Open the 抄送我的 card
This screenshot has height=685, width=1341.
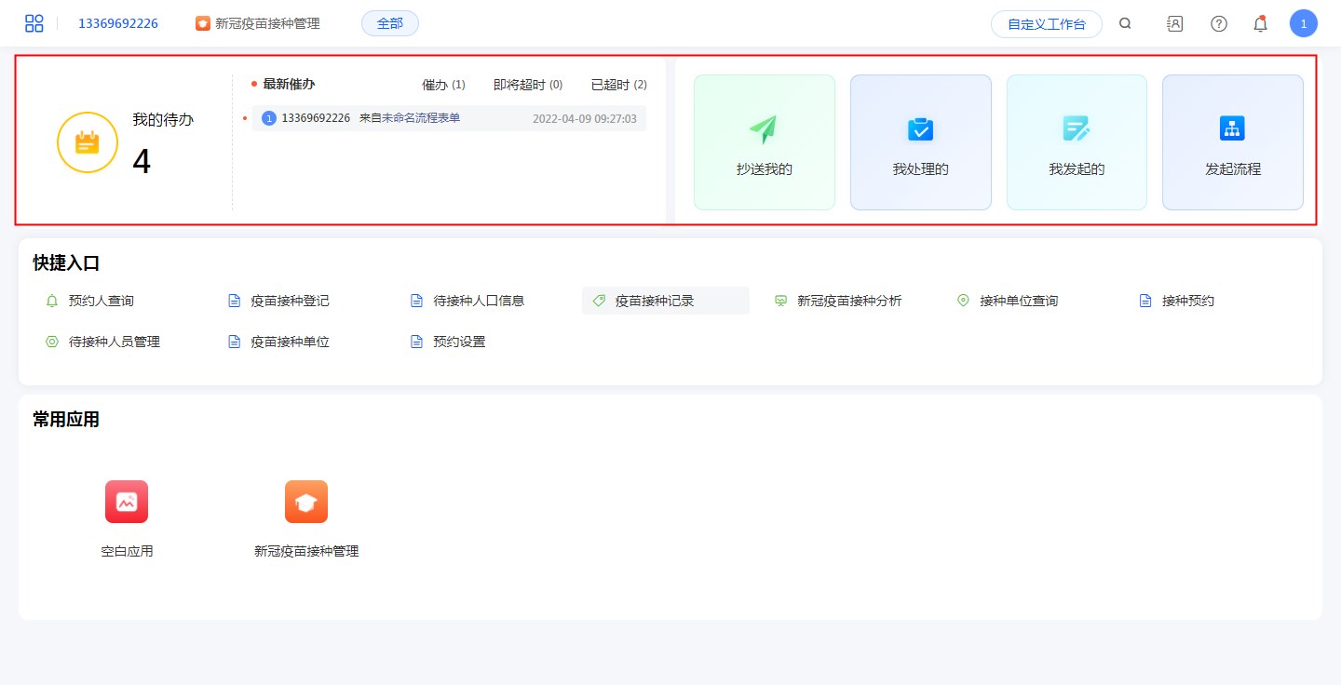click(764, 142)
